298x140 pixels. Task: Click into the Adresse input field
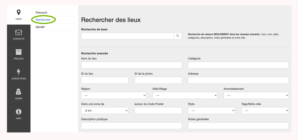pyautogui.click(x=238, y=80)
